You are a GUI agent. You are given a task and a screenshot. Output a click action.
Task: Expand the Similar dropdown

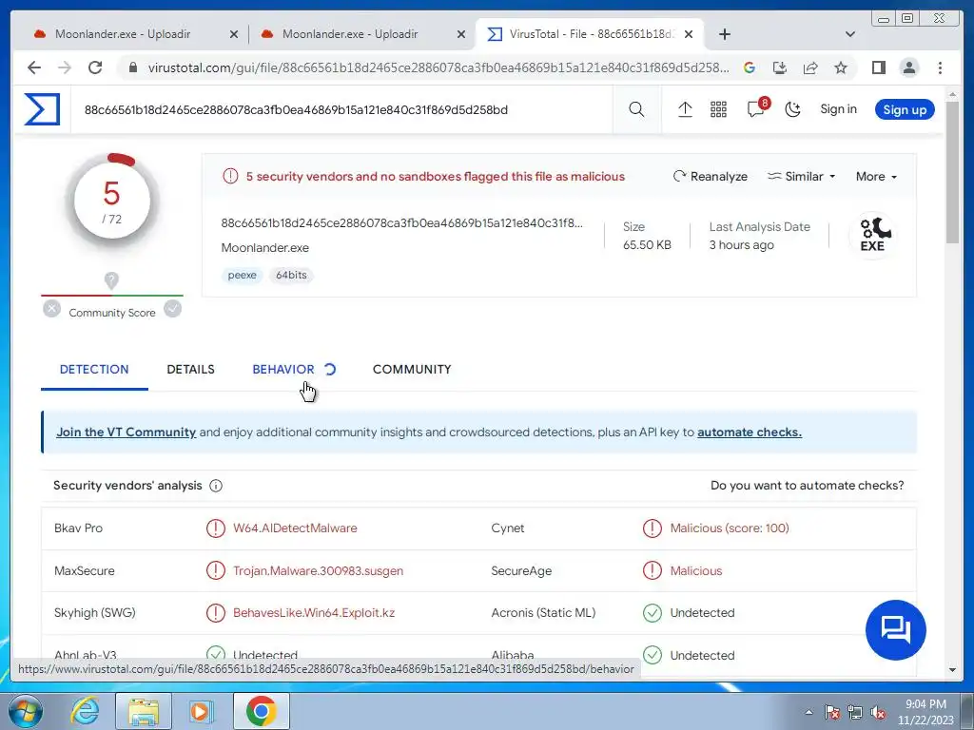801,176
